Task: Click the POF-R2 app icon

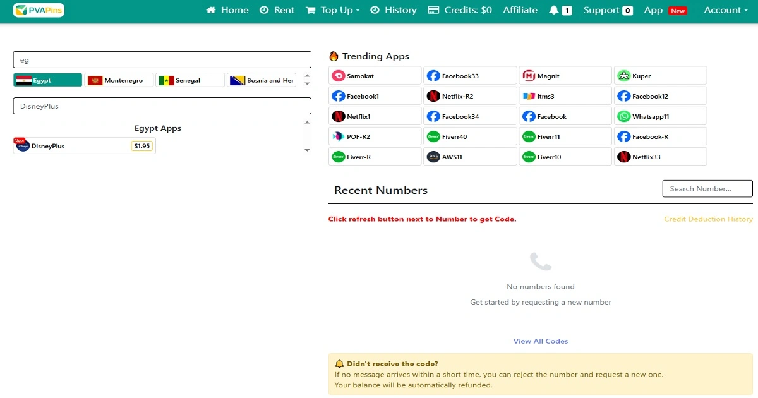Action: (338, 136)
